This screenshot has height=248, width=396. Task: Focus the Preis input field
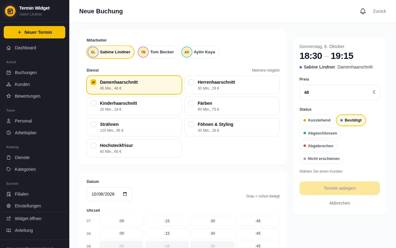340,92
